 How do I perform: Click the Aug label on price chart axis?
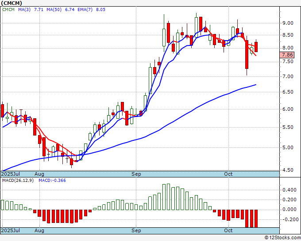(x=39, y=174)
